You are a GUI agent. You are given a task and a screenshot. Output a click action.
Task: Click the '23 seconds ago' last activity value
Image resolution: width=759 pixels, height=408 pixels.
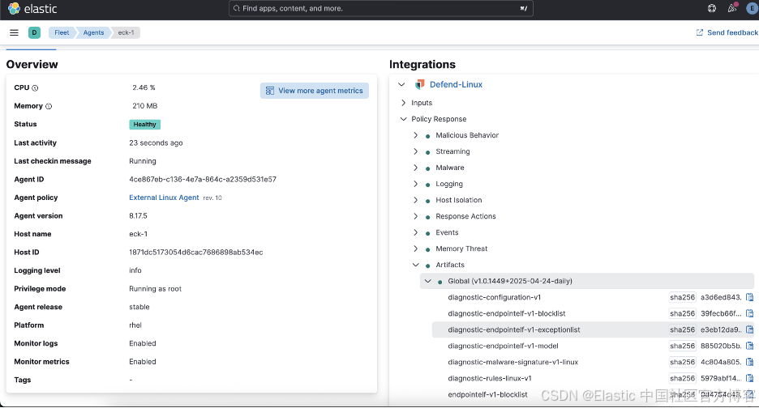(x=156, y=143)
